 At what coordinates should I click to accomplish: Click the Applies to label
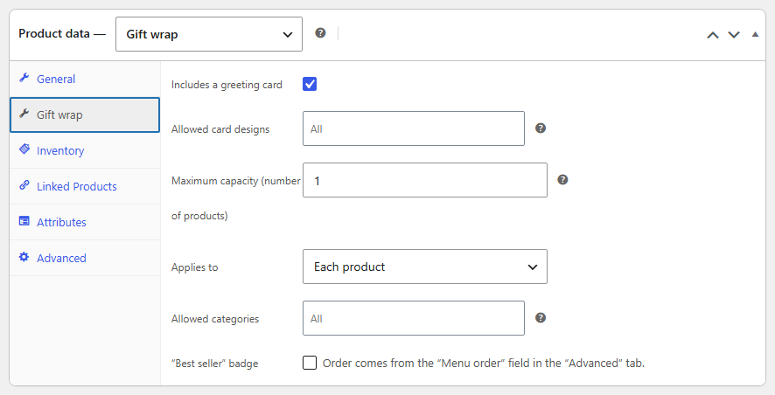(194, 267)
